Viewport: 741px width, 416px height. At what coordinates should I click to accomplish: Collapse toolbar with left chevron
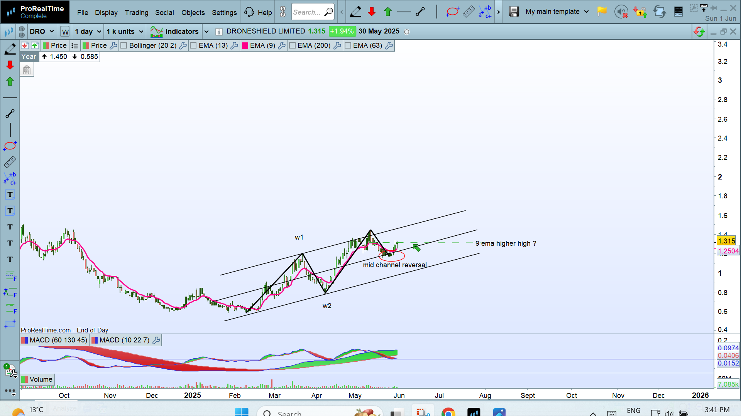(x=342, y=12)
